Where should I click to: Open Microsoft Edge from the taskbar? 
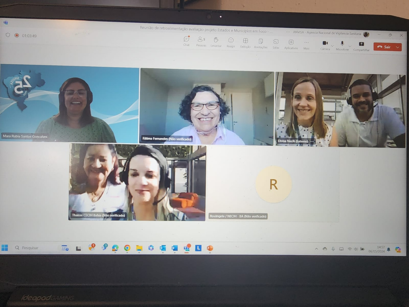(115, 248)
